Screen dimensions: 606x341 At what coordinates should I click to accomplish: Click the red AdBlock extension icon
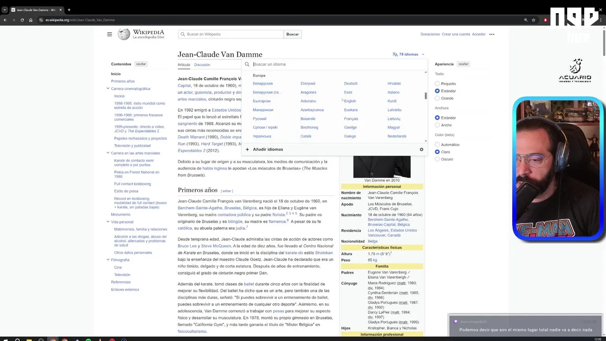pos(545,20)
